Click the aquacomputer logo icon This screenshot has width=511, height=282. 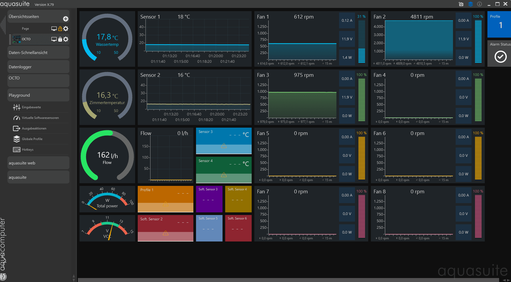click(3, 277)
